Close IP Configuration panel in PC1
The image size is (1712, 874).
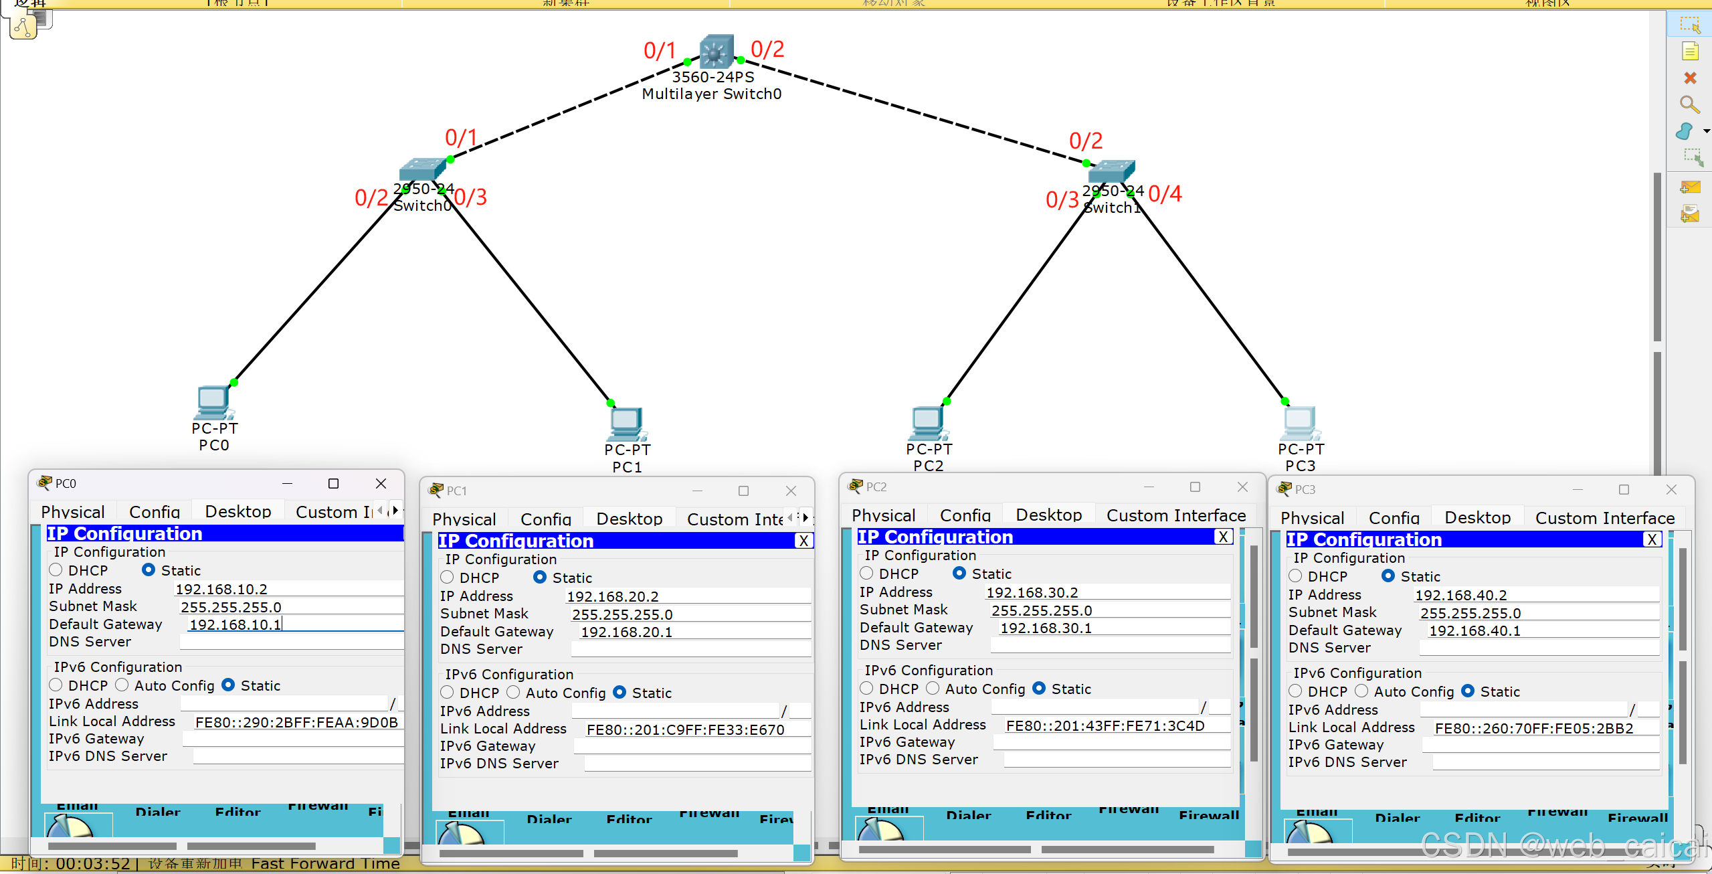pos(803,541)
